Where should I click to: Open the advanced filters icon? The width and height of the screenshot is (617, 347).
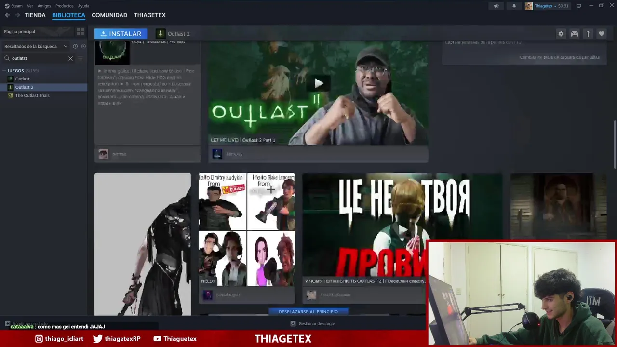point(80,58)
